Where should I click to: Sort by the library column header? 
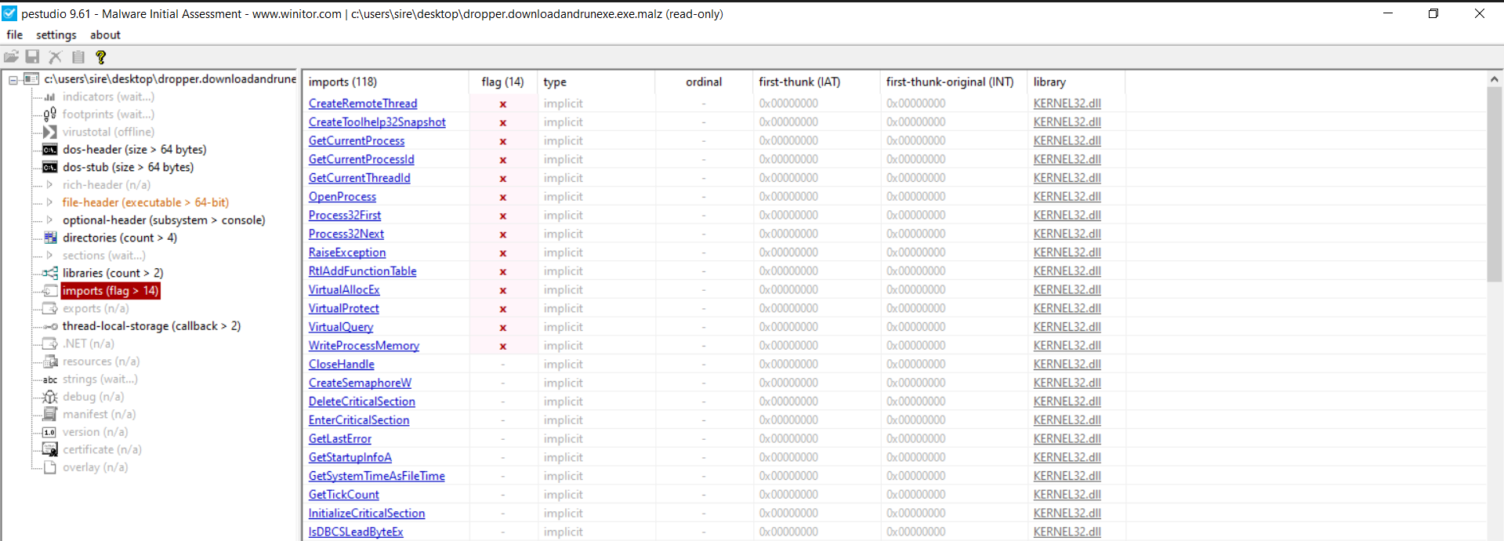click(1075, 82)
